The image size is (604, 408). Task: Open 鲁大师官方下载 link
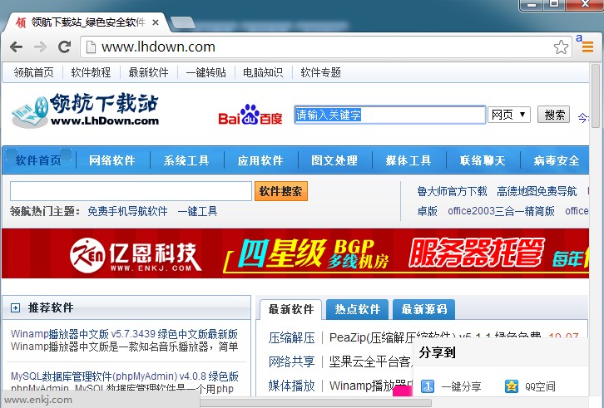[x=453, y=191]
